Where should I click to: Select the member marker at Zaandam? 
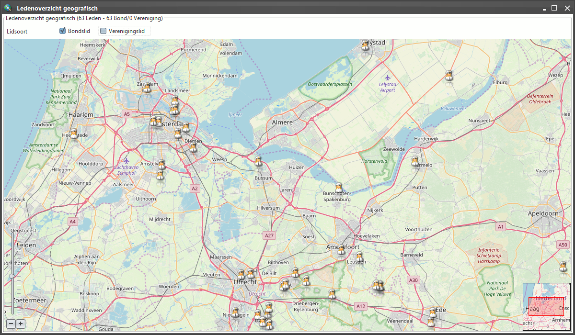[148, 88]
